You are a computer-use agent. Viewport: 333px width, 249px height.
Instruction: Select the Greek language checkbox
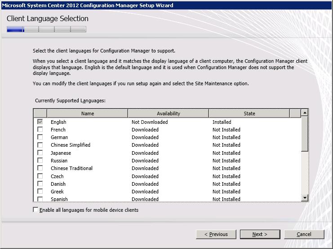point(40,192)
